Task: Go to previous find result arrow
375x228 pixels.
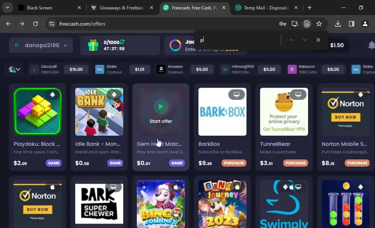Action: point(291,40)
